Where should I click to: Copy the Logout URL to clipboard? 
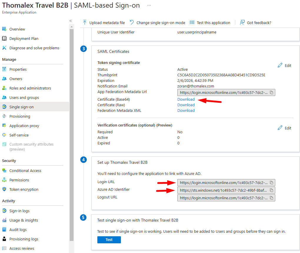pyautogui.click(x=271, y=198)
